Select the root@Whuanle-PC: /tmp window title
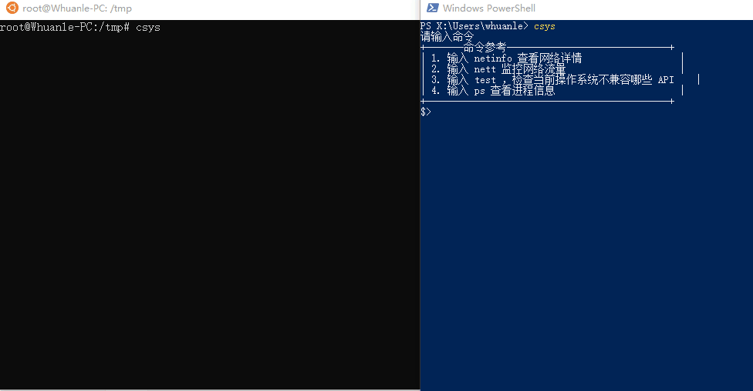Viewport: 753px width, 391px height. [x=77, y=8]
